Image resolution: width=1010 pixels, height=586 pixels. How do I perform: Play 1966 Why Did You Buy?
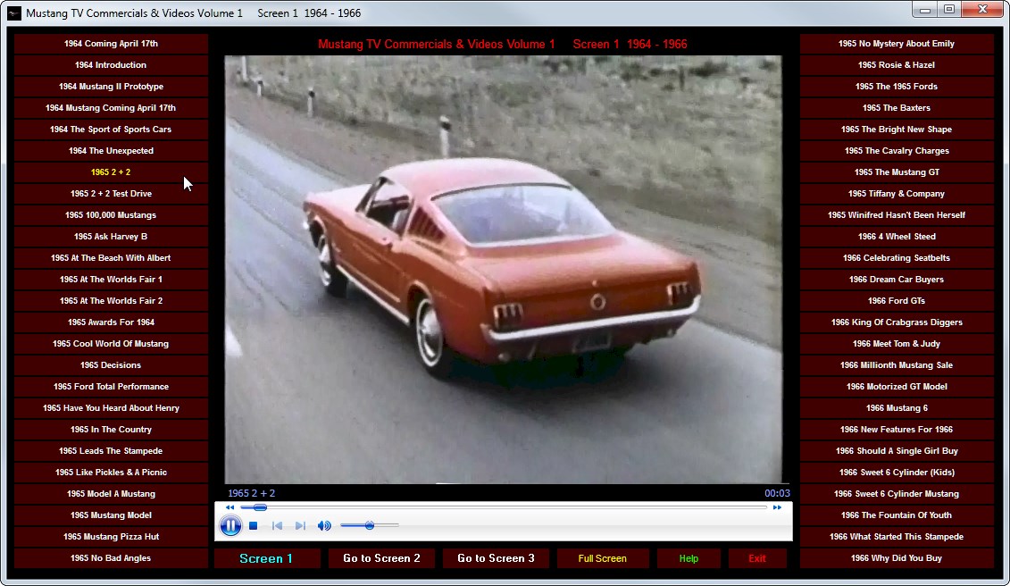[x=897, y=557]
